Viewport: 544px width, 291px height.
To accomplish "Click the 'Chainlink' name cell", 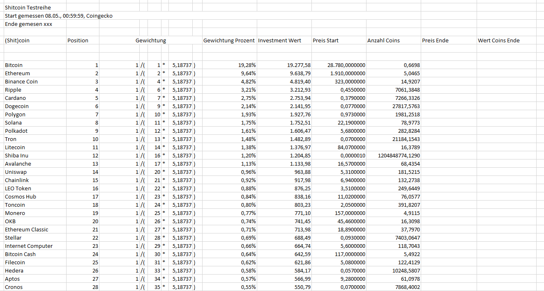I will (x=35, y=180).
